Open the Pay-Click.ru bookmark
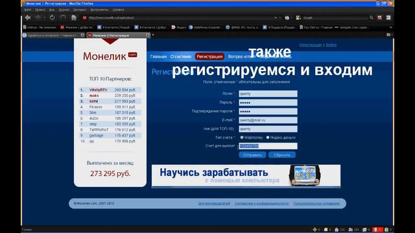 point(316,27)
